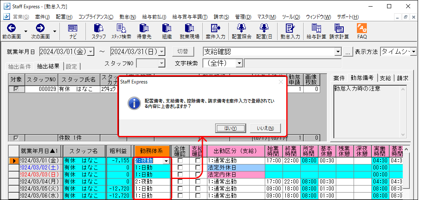Screen dimensions: 423x200
Task: Open the スタッフ toolbar icon
Action: [x=98, y=31]
